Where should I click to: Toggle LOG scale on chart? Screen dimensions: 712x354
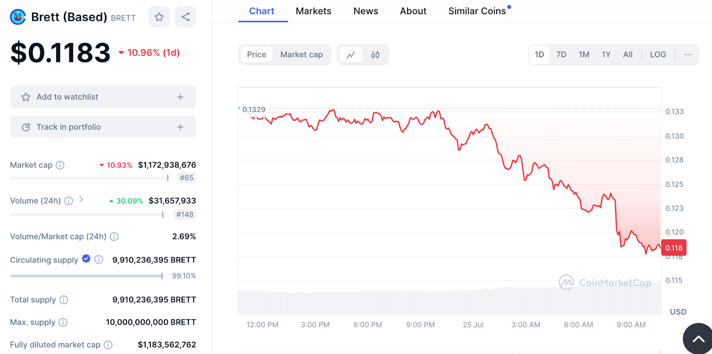click(x=658, y=55)
